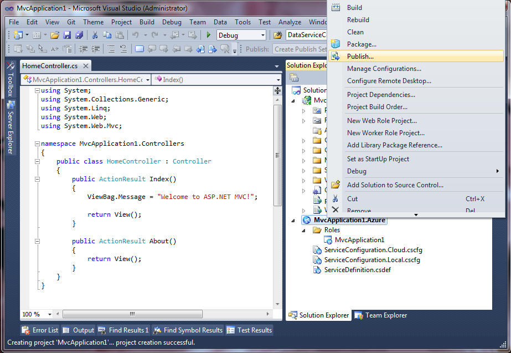Open the Debug submenu in context menu
The height and width of the screenshot is (353, 511).
click(x=416, y=171)
